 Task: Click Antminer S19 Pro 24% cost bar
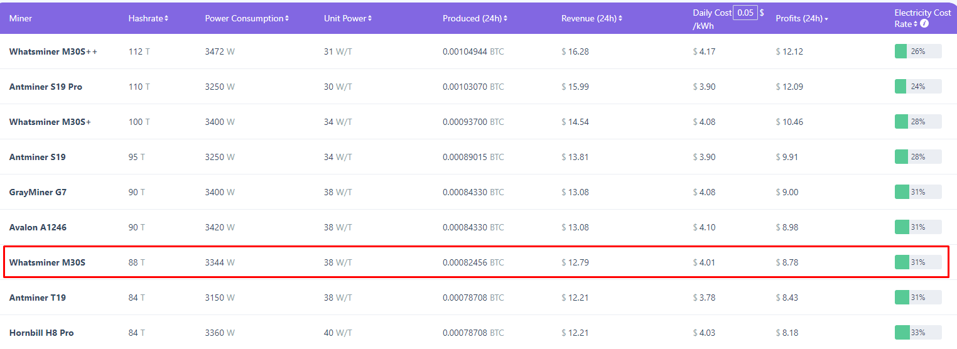[x=918, y=87]
